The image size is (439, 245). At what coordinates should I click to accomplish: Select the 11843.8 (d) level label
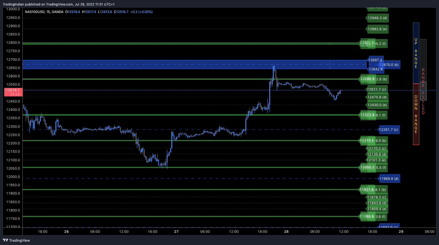(x=377, y=203)
